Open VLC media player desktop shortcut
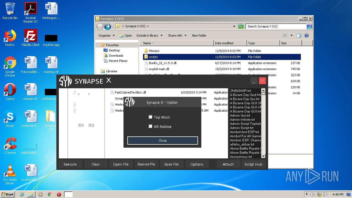 tap(10, 174)
